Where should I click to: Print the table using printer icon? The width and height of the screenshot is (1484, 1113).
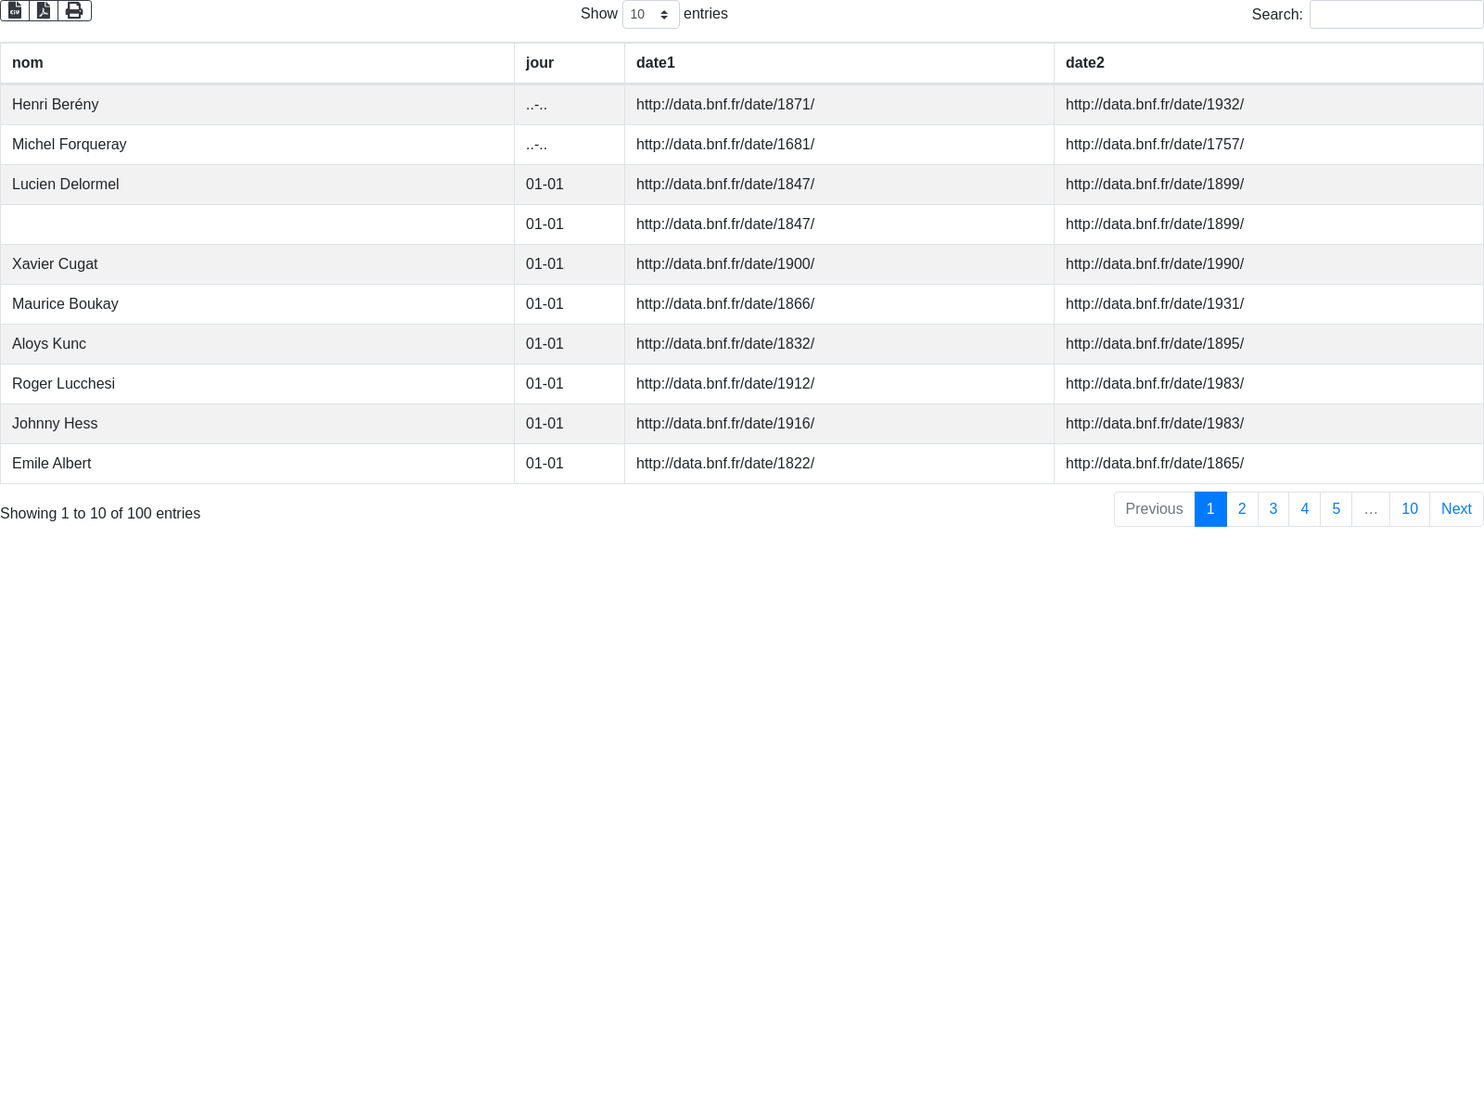[x=74, y=10]
